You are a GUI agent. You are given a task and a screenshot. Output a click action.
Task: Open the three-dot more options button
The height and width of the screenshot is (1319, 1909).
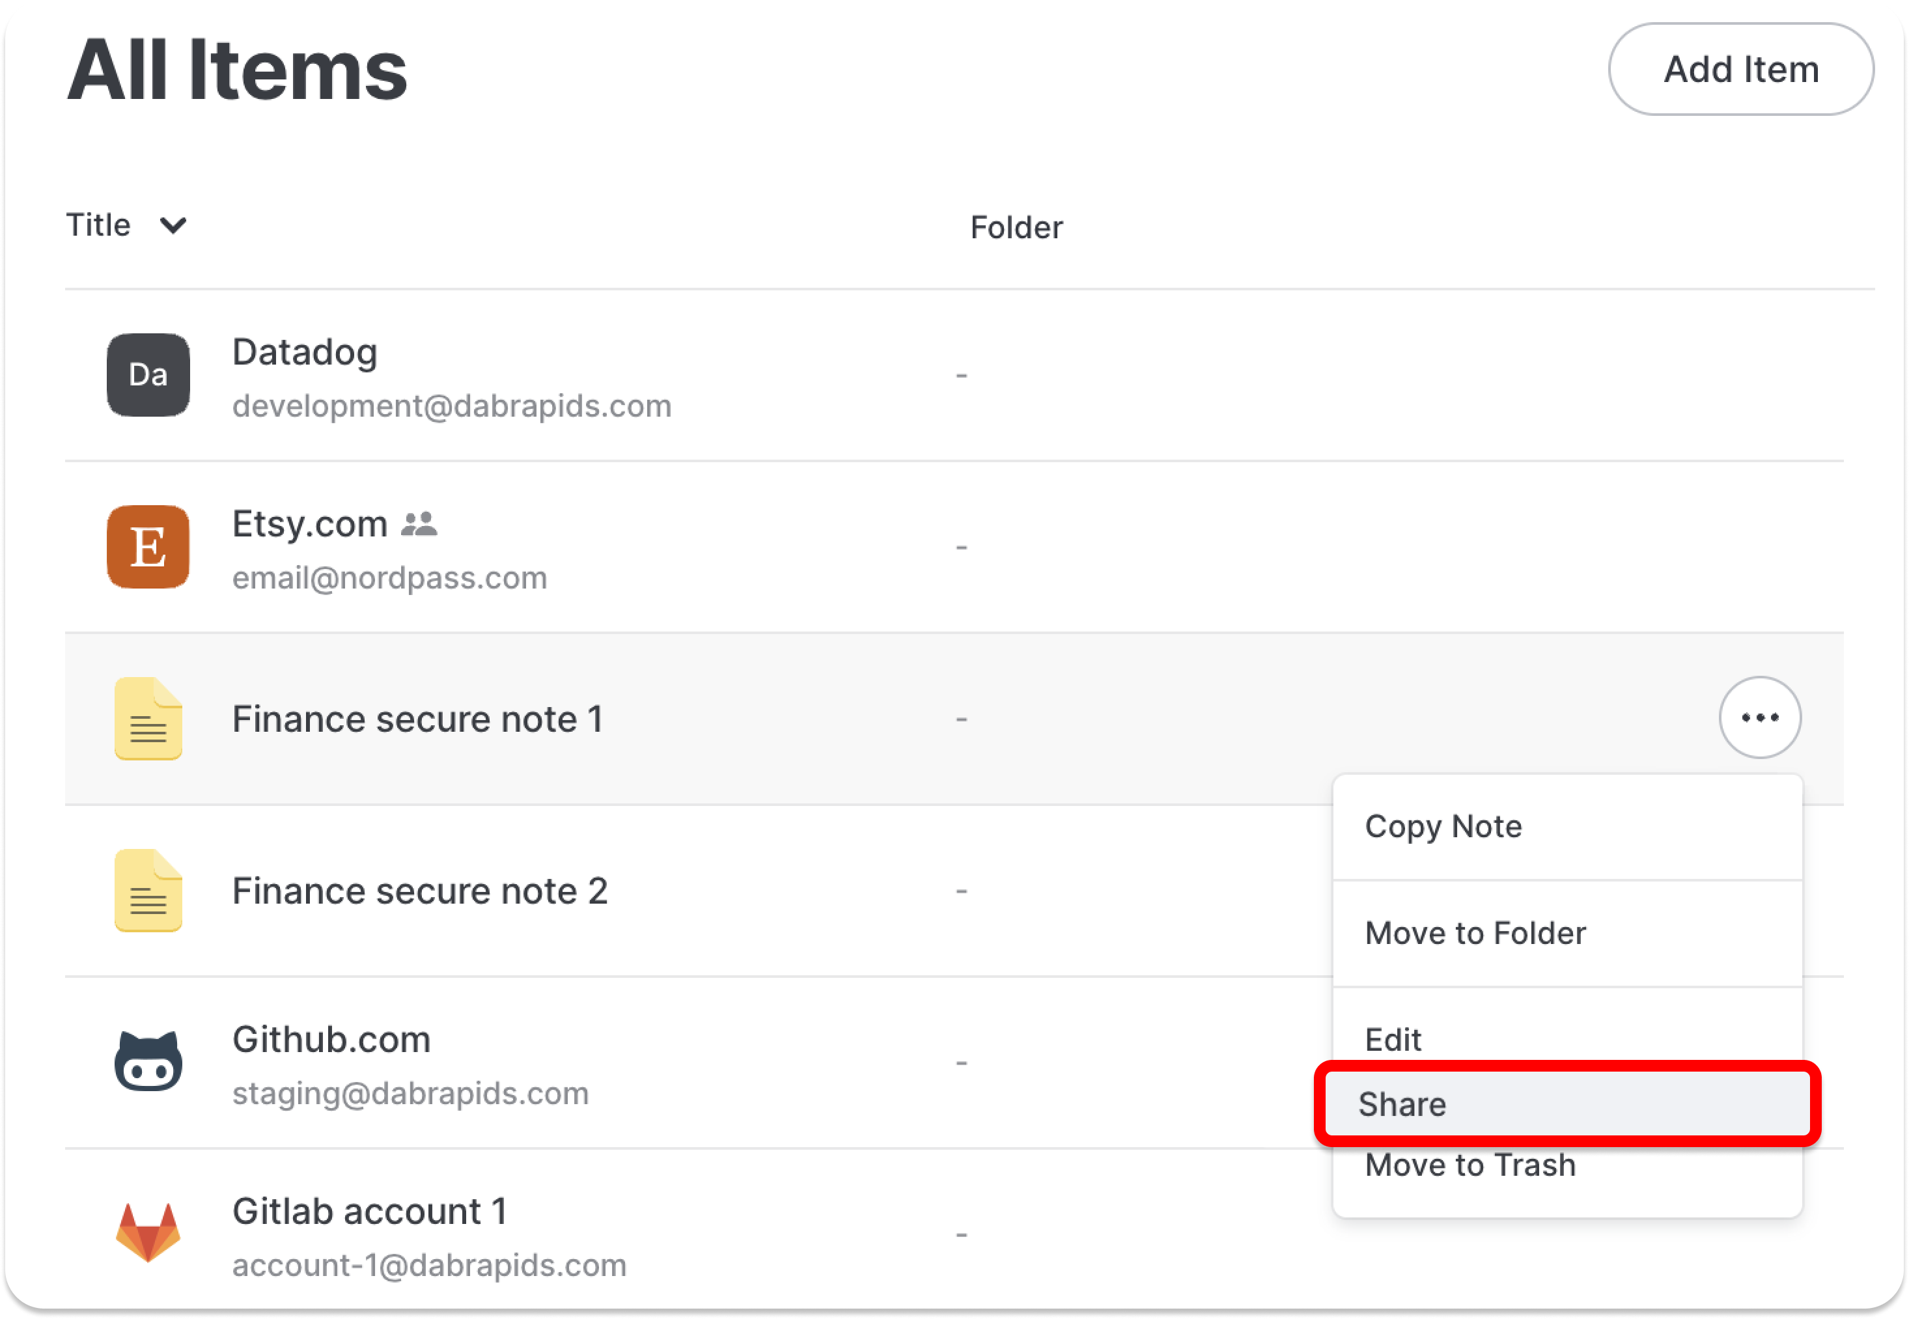click(x=1761, y=717)
